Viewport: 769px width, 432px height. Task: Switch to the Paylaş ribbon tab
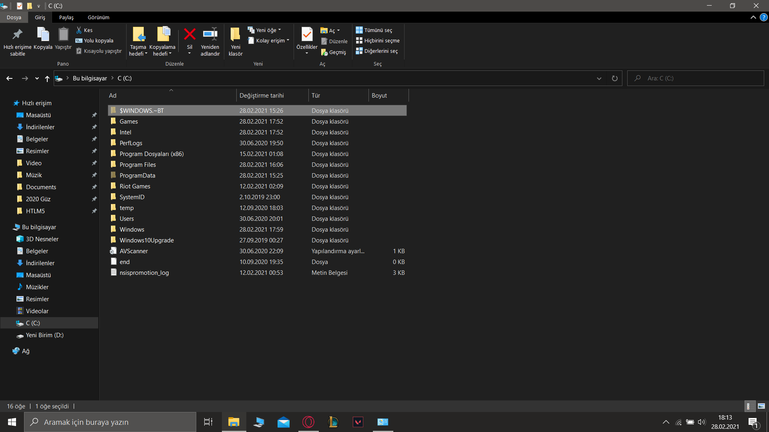66,17
